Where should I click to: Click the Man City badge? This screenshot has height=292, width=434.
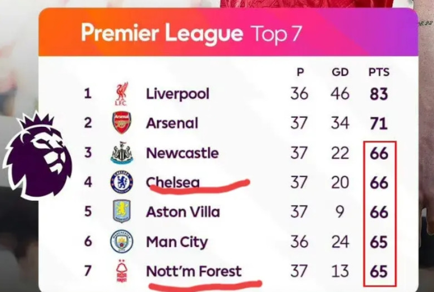pyautogui.click(x=122, y=241)
